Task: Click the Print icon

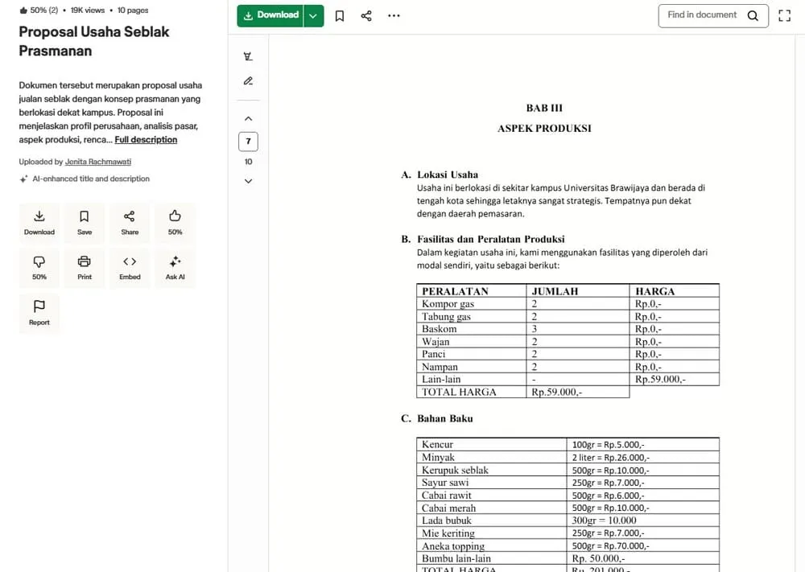Action: [x=85, y=261]
